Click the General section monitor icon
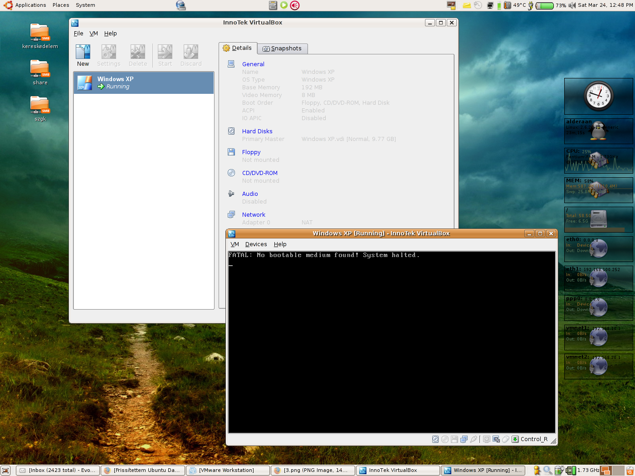This screenshot has width=635, height=476. point(231,64)
